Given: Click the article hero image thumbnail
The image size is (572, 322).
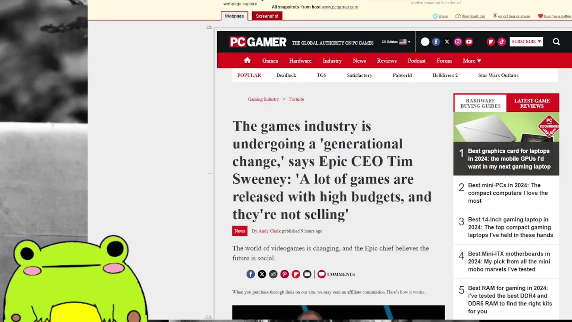Looking at the screenshot, I should tap(338, 313).
